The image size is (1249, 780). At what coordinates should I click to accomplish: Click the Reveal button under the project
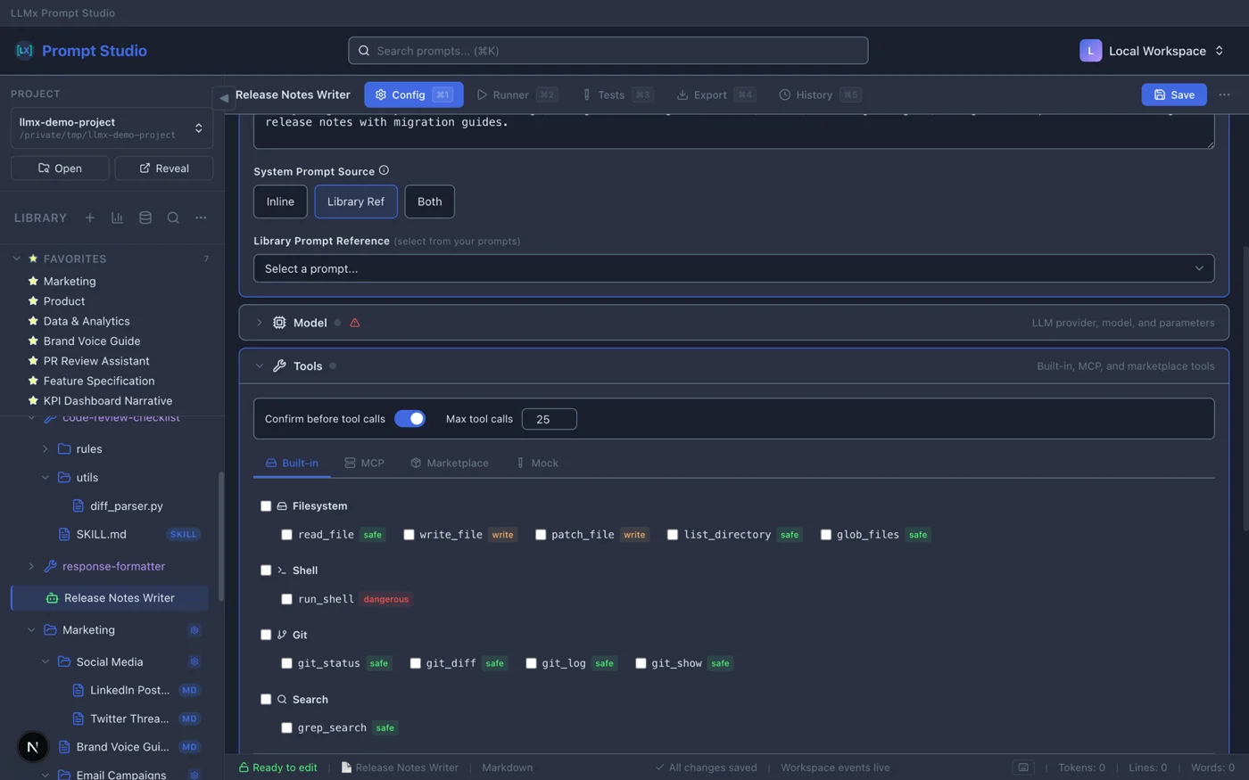click(164, 168)
